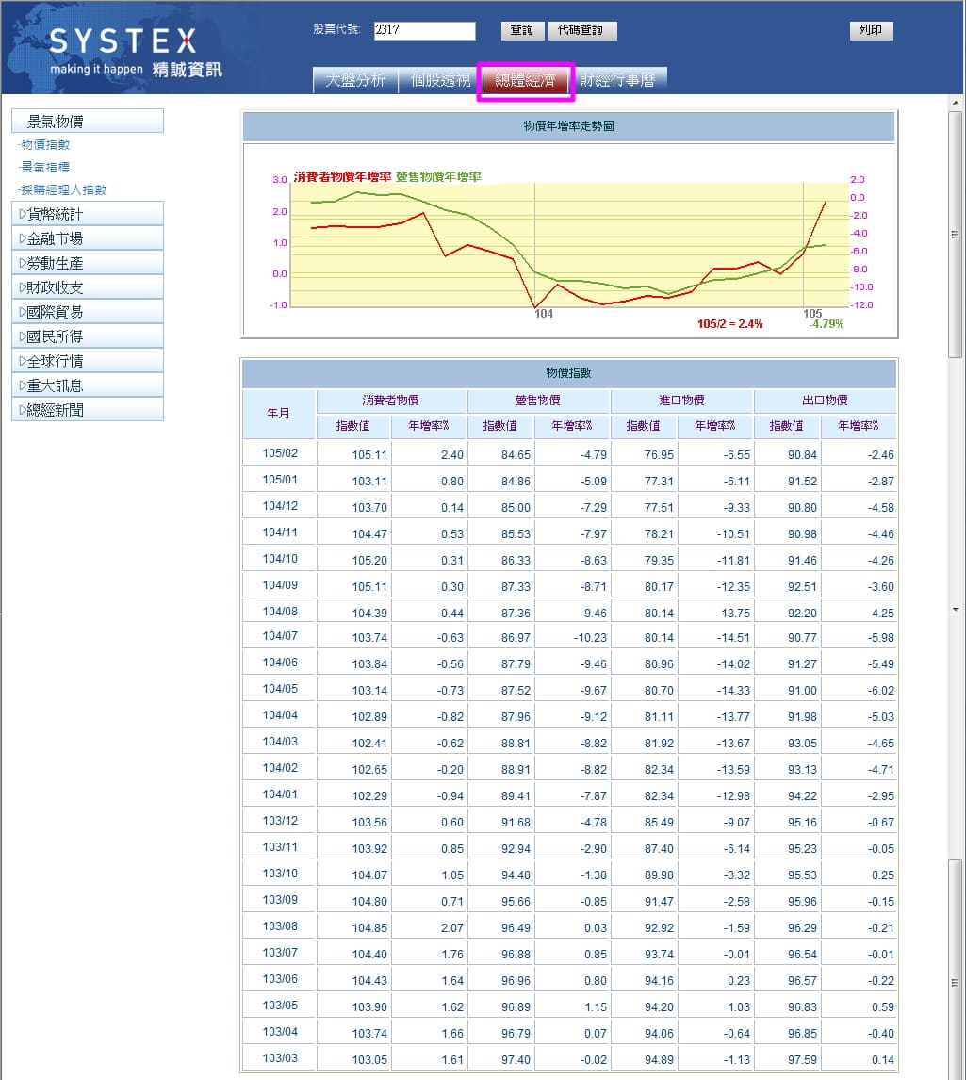Image resolution: width=966 pixels, height=1080 pixels.
Task: Click the stock code input field
Action: (424, 30)
